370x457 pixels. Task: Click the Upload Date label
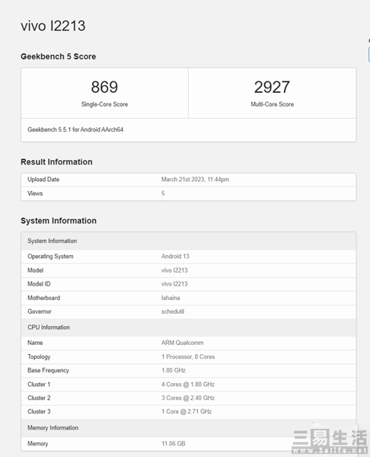[43, 179]
